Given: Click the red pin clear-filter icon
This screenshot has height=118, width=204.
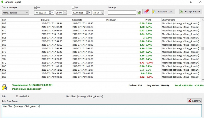Looking at the screenshot, I should point(146,12).
